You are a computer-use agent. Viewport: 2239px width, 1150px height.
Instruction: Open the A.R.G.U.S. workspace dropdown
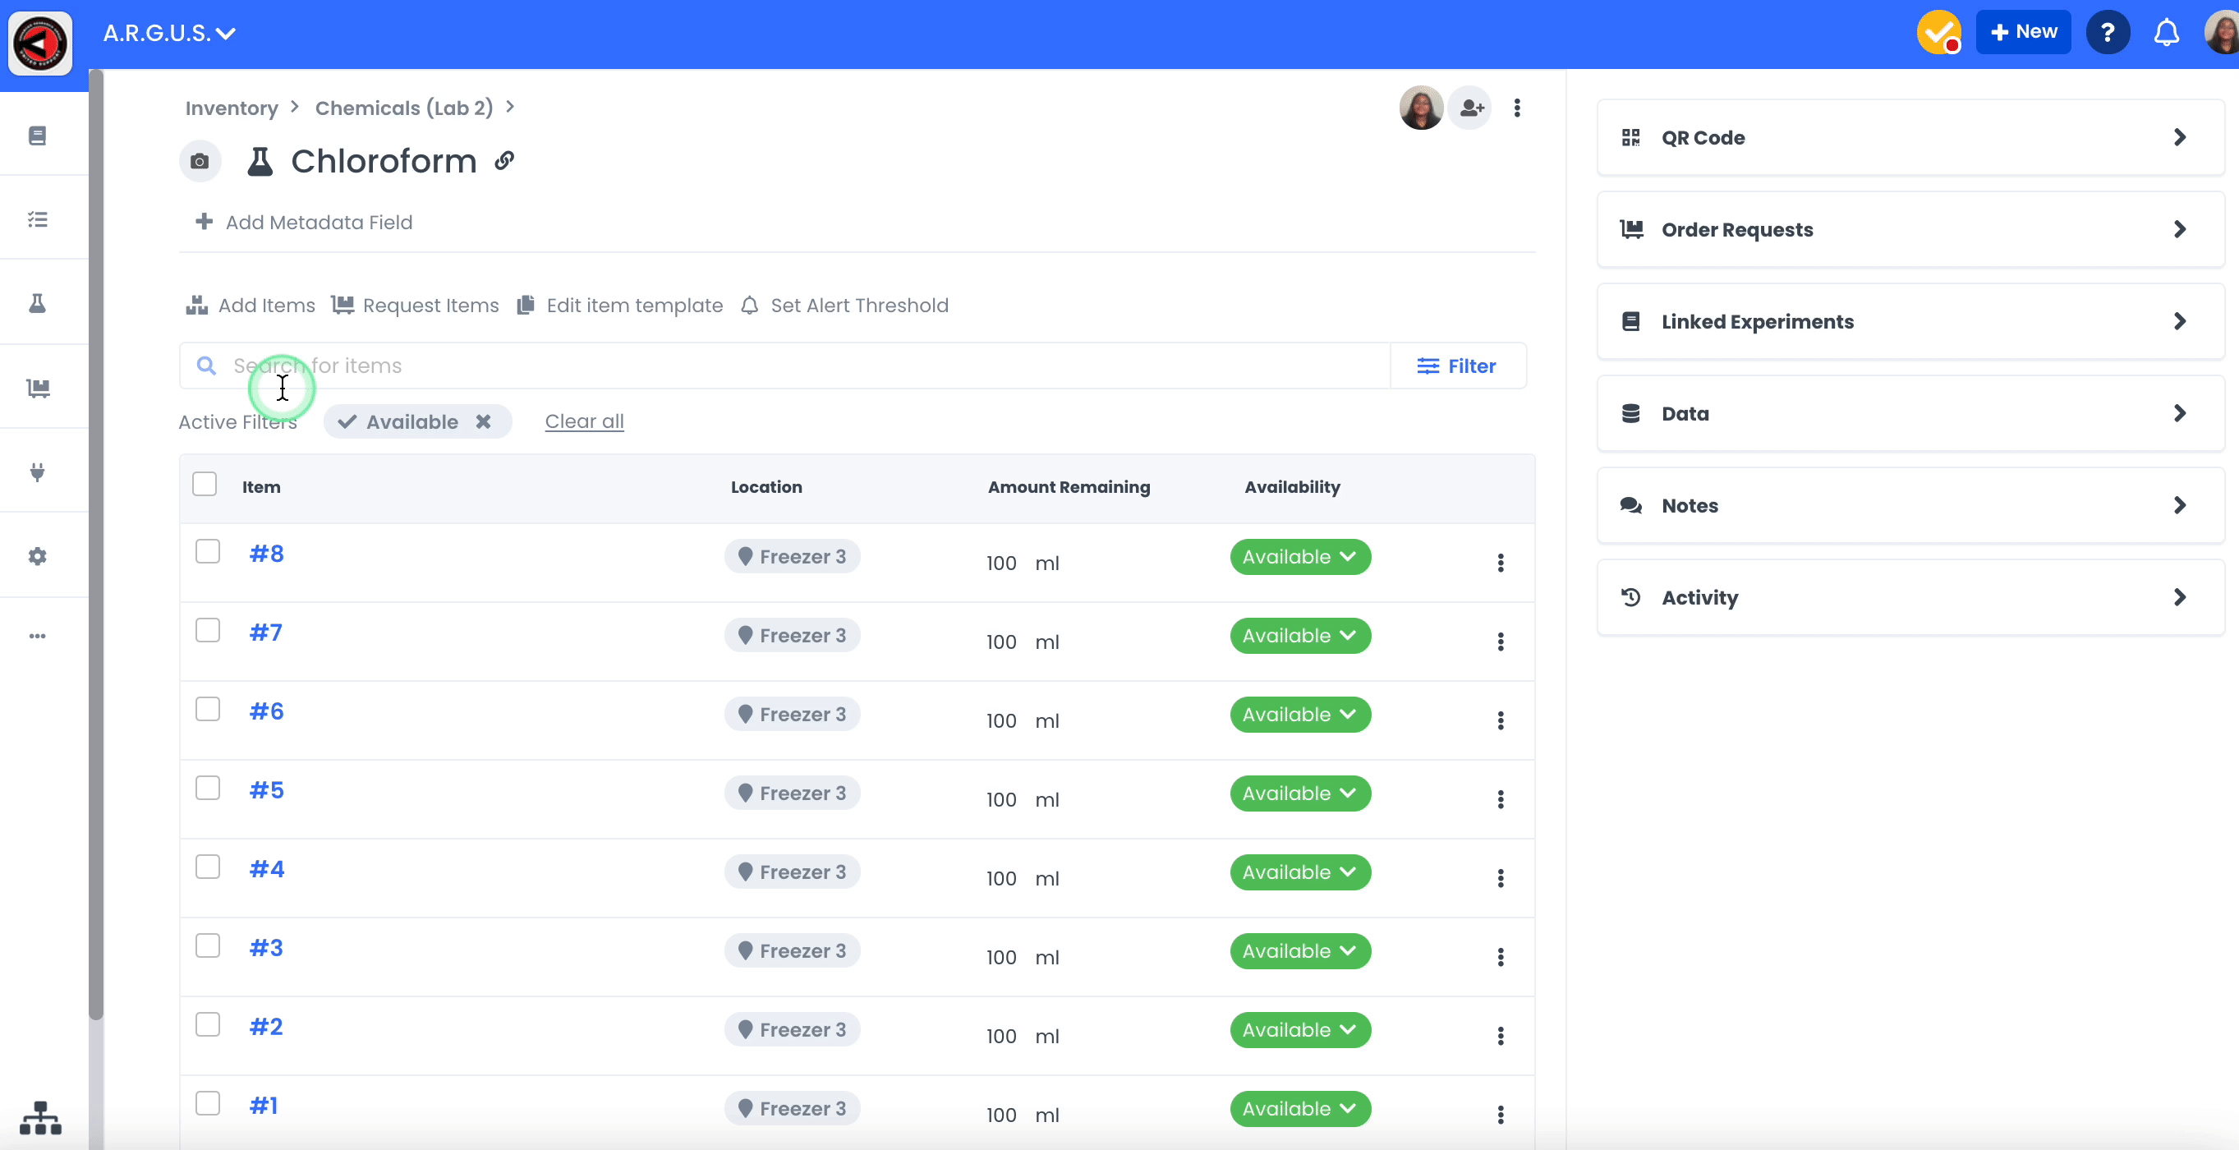point(169,33)
